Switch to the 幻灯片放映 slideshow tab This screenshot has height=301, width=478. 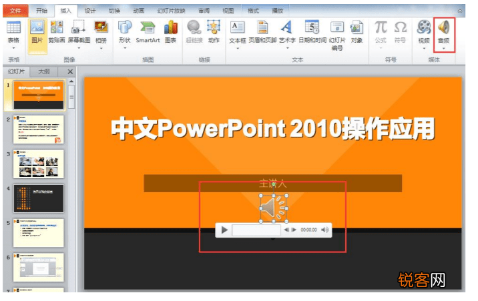click(172, 11)
